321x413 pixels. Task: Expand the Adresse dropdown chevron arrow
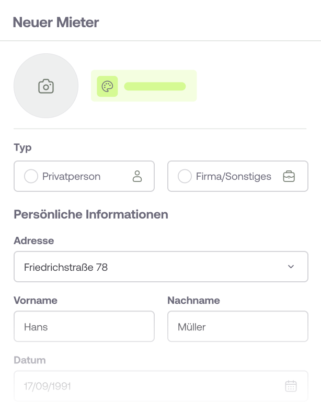point(291,267)
